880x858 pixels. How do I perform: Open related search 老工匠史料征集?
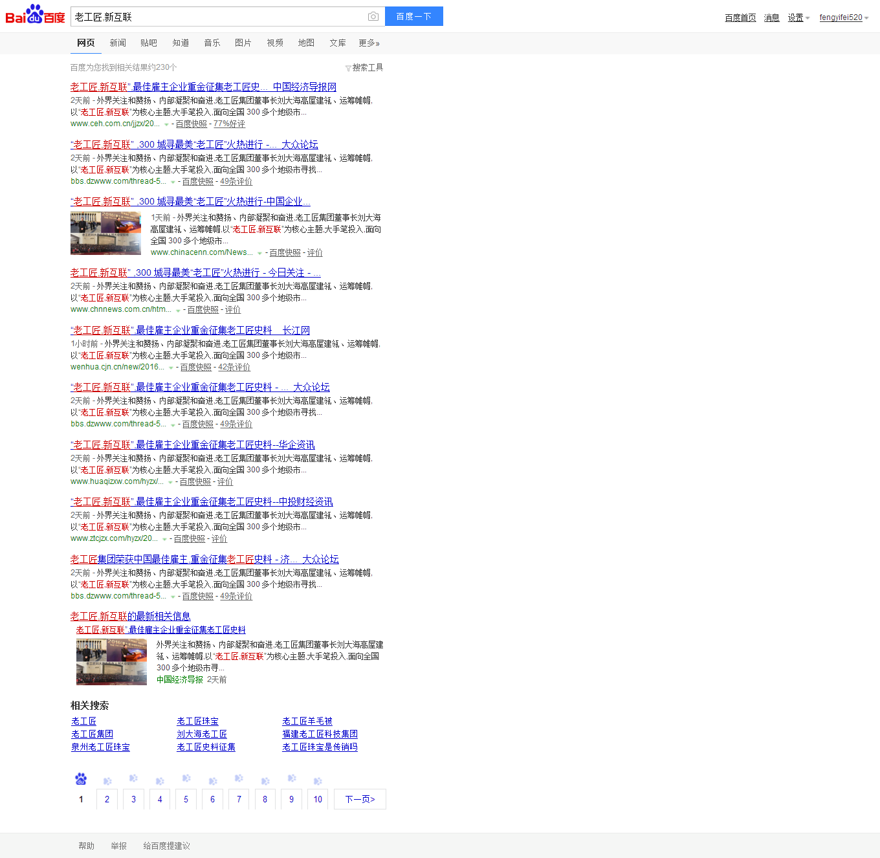click(206, 747)
